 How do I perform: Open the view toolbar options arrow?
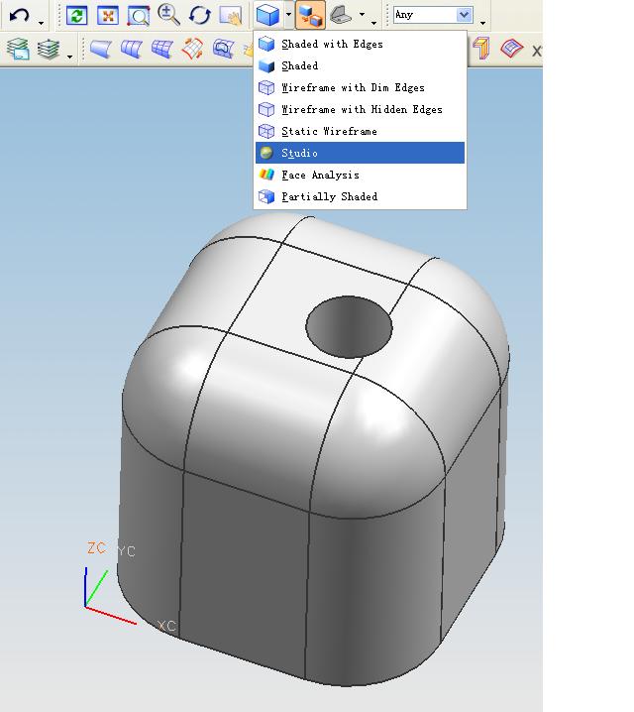[x=373, y=23]
